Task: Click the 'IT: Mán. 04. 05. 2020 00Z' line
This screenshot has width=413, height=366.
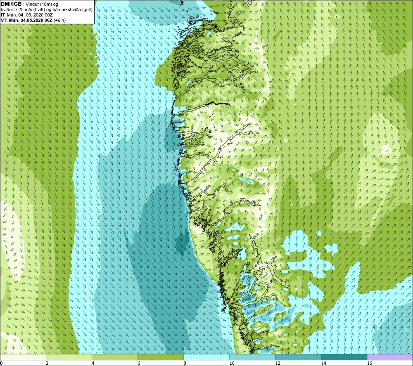Action: pos(26,15)
